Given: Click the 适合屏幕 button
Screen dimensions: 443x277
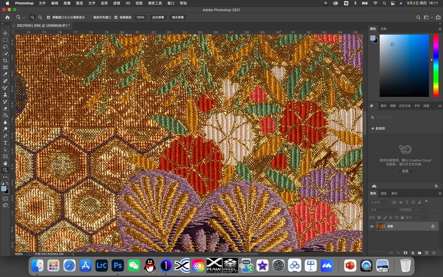Looking at the screenshot, I should pyautogui.click(x=158, y=17).
